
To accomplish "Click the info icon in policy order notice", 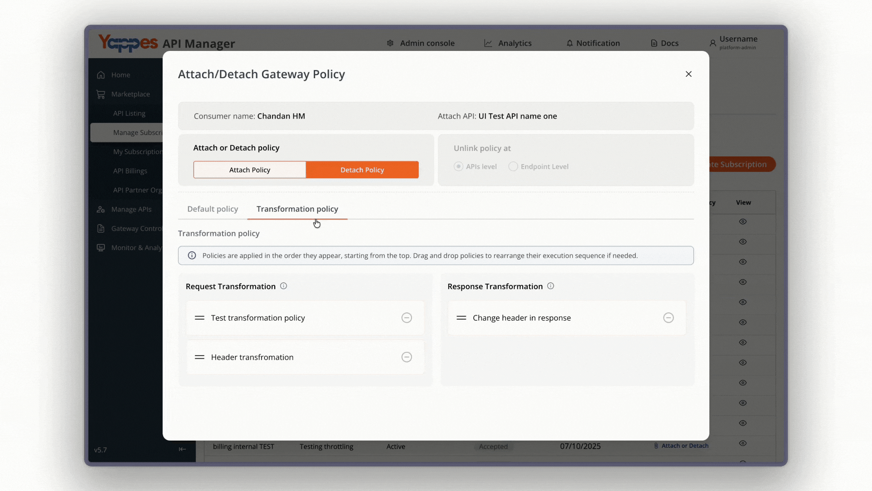I will pos(192,256).
